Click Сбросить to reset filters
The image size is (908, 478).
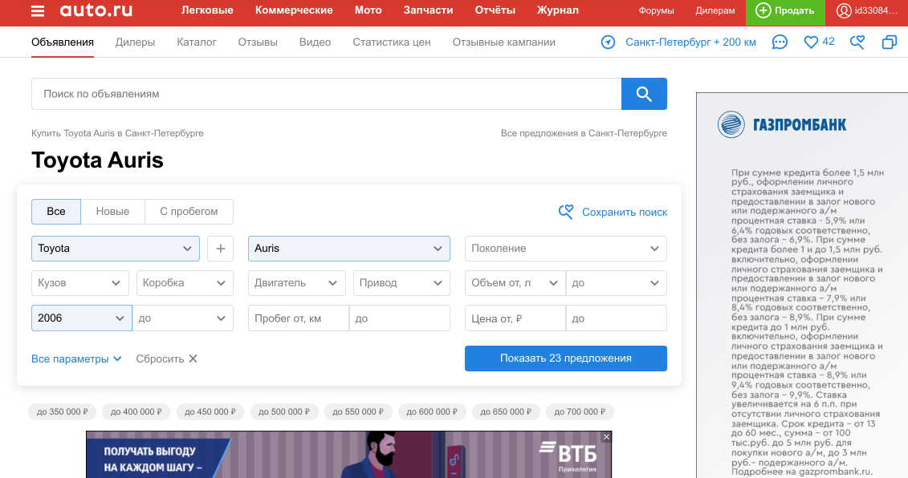[160, 358]
